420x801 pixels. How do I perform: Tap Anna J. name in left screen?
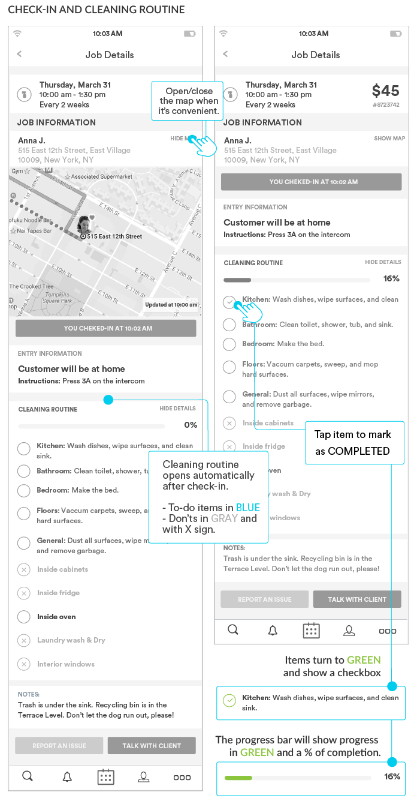[x=32, y=140]
